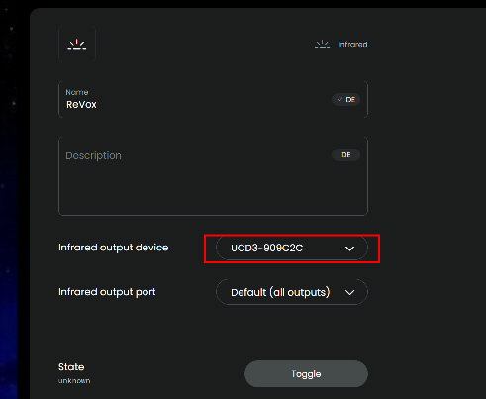Screen dimensions: 486x399
Task: Open the Infrared output device dropdown
Action: pos(292,248)
